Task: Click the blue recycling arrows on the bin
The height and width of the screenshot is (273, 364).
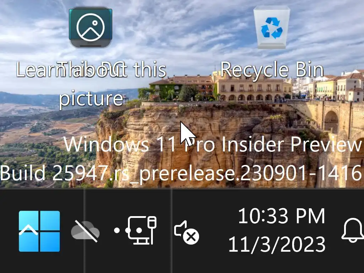Action: [272, 28]
